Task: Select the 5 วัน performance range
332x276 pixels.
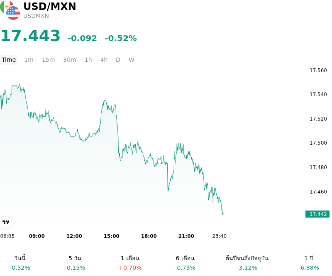Action: pos(75,263)
